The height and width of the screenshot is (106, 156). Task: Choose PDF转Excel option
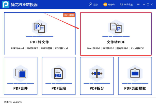(x=62, y=48)
